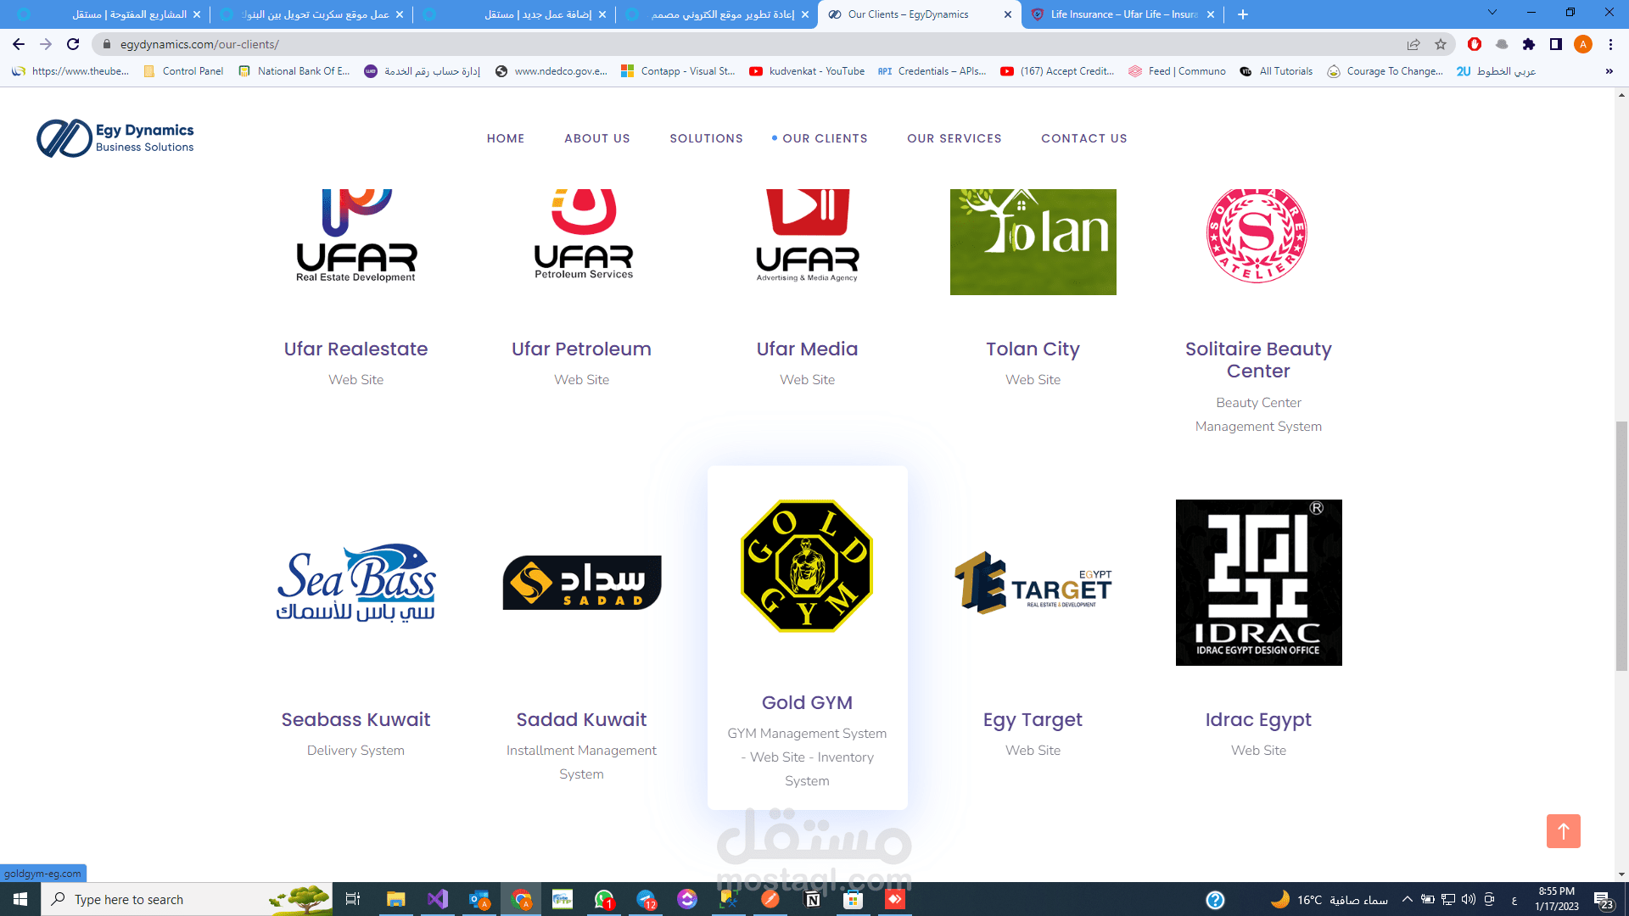Open the Tolan City client title
This screenshot has height=916, width=1629.
[1033, 349]
